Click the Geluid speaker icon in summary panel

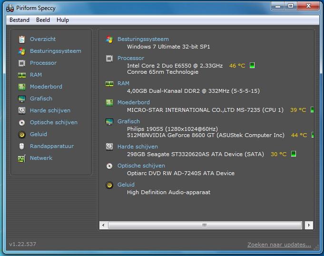[x=109, y=185]
